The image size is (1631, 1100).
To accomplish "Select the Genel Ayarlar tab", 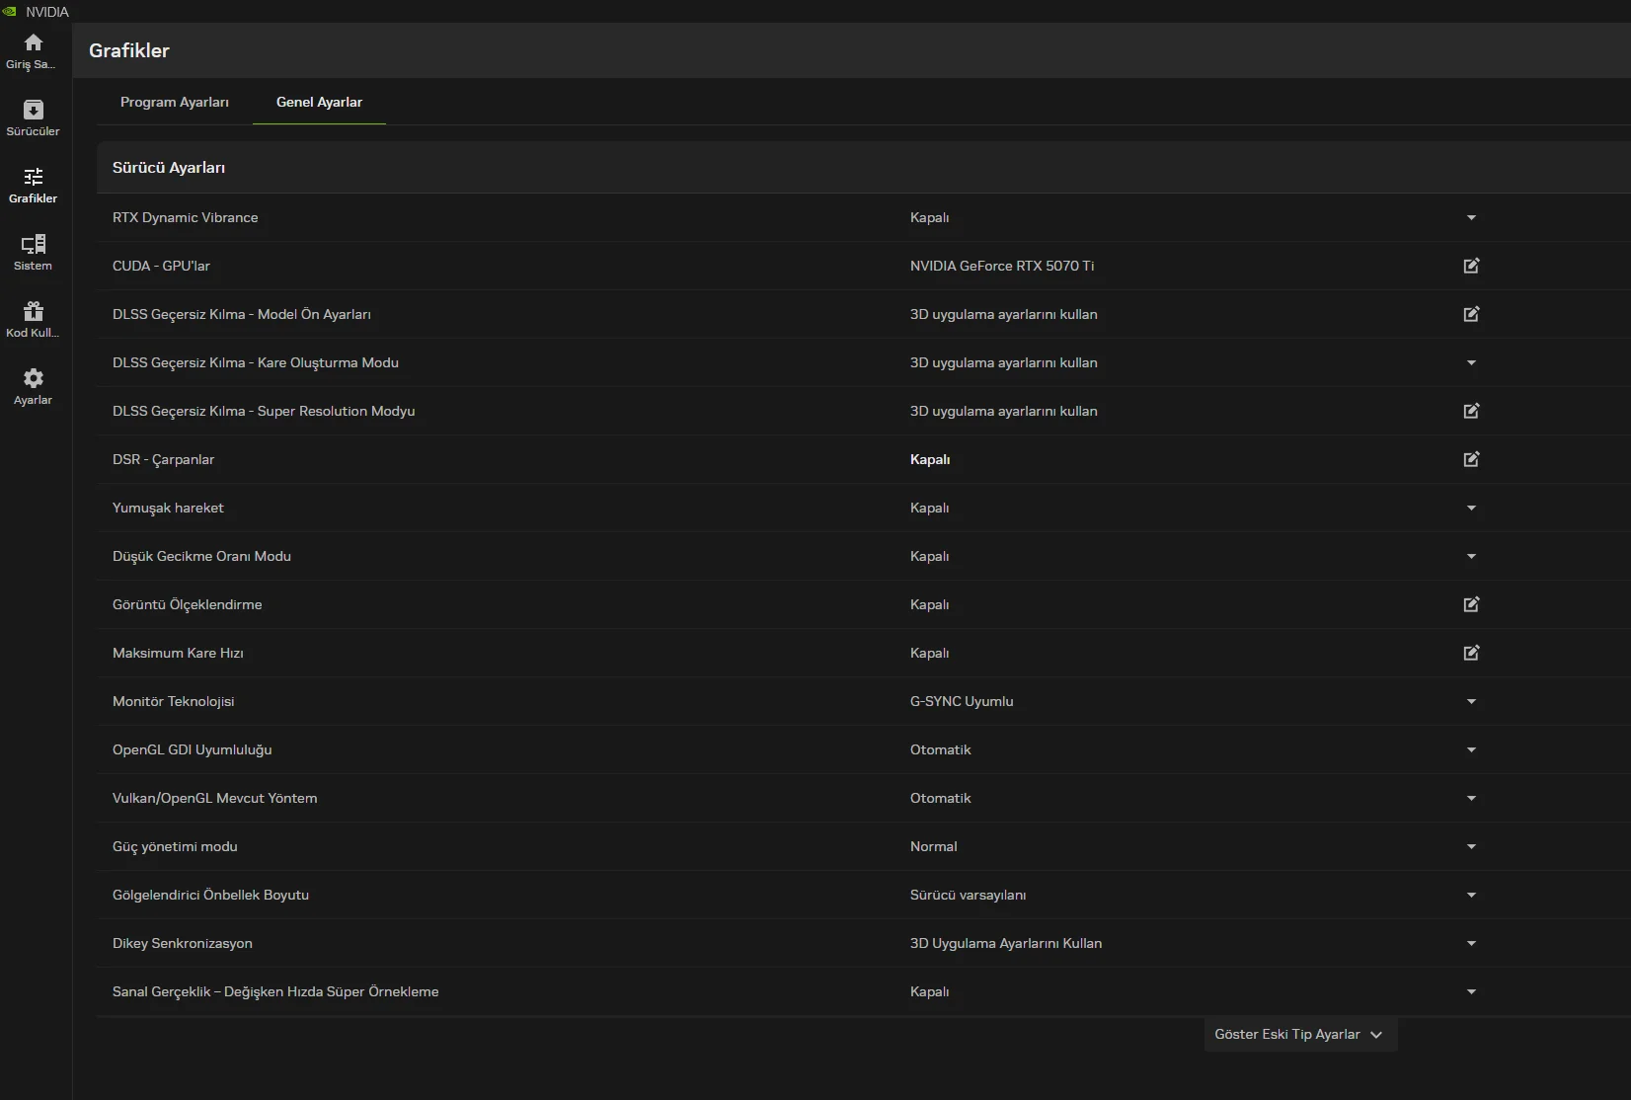I will coord(319,102).
